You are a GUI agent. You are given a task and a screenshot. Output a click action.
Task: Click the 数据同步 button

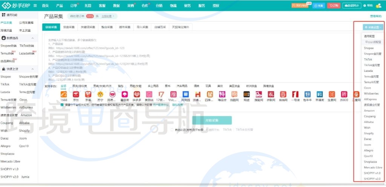[352, 6]
